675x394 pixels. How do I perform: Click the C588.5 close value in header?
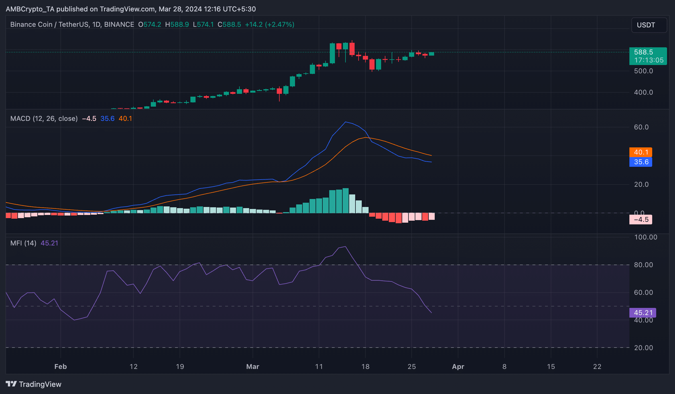click(229, 25)
